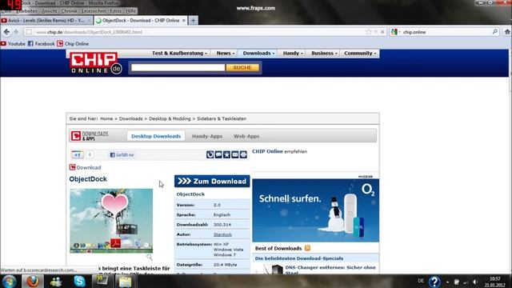512x288 pixels.
Task: Open Windows Explorer folder in taskbar
Action: pos(125,282)
